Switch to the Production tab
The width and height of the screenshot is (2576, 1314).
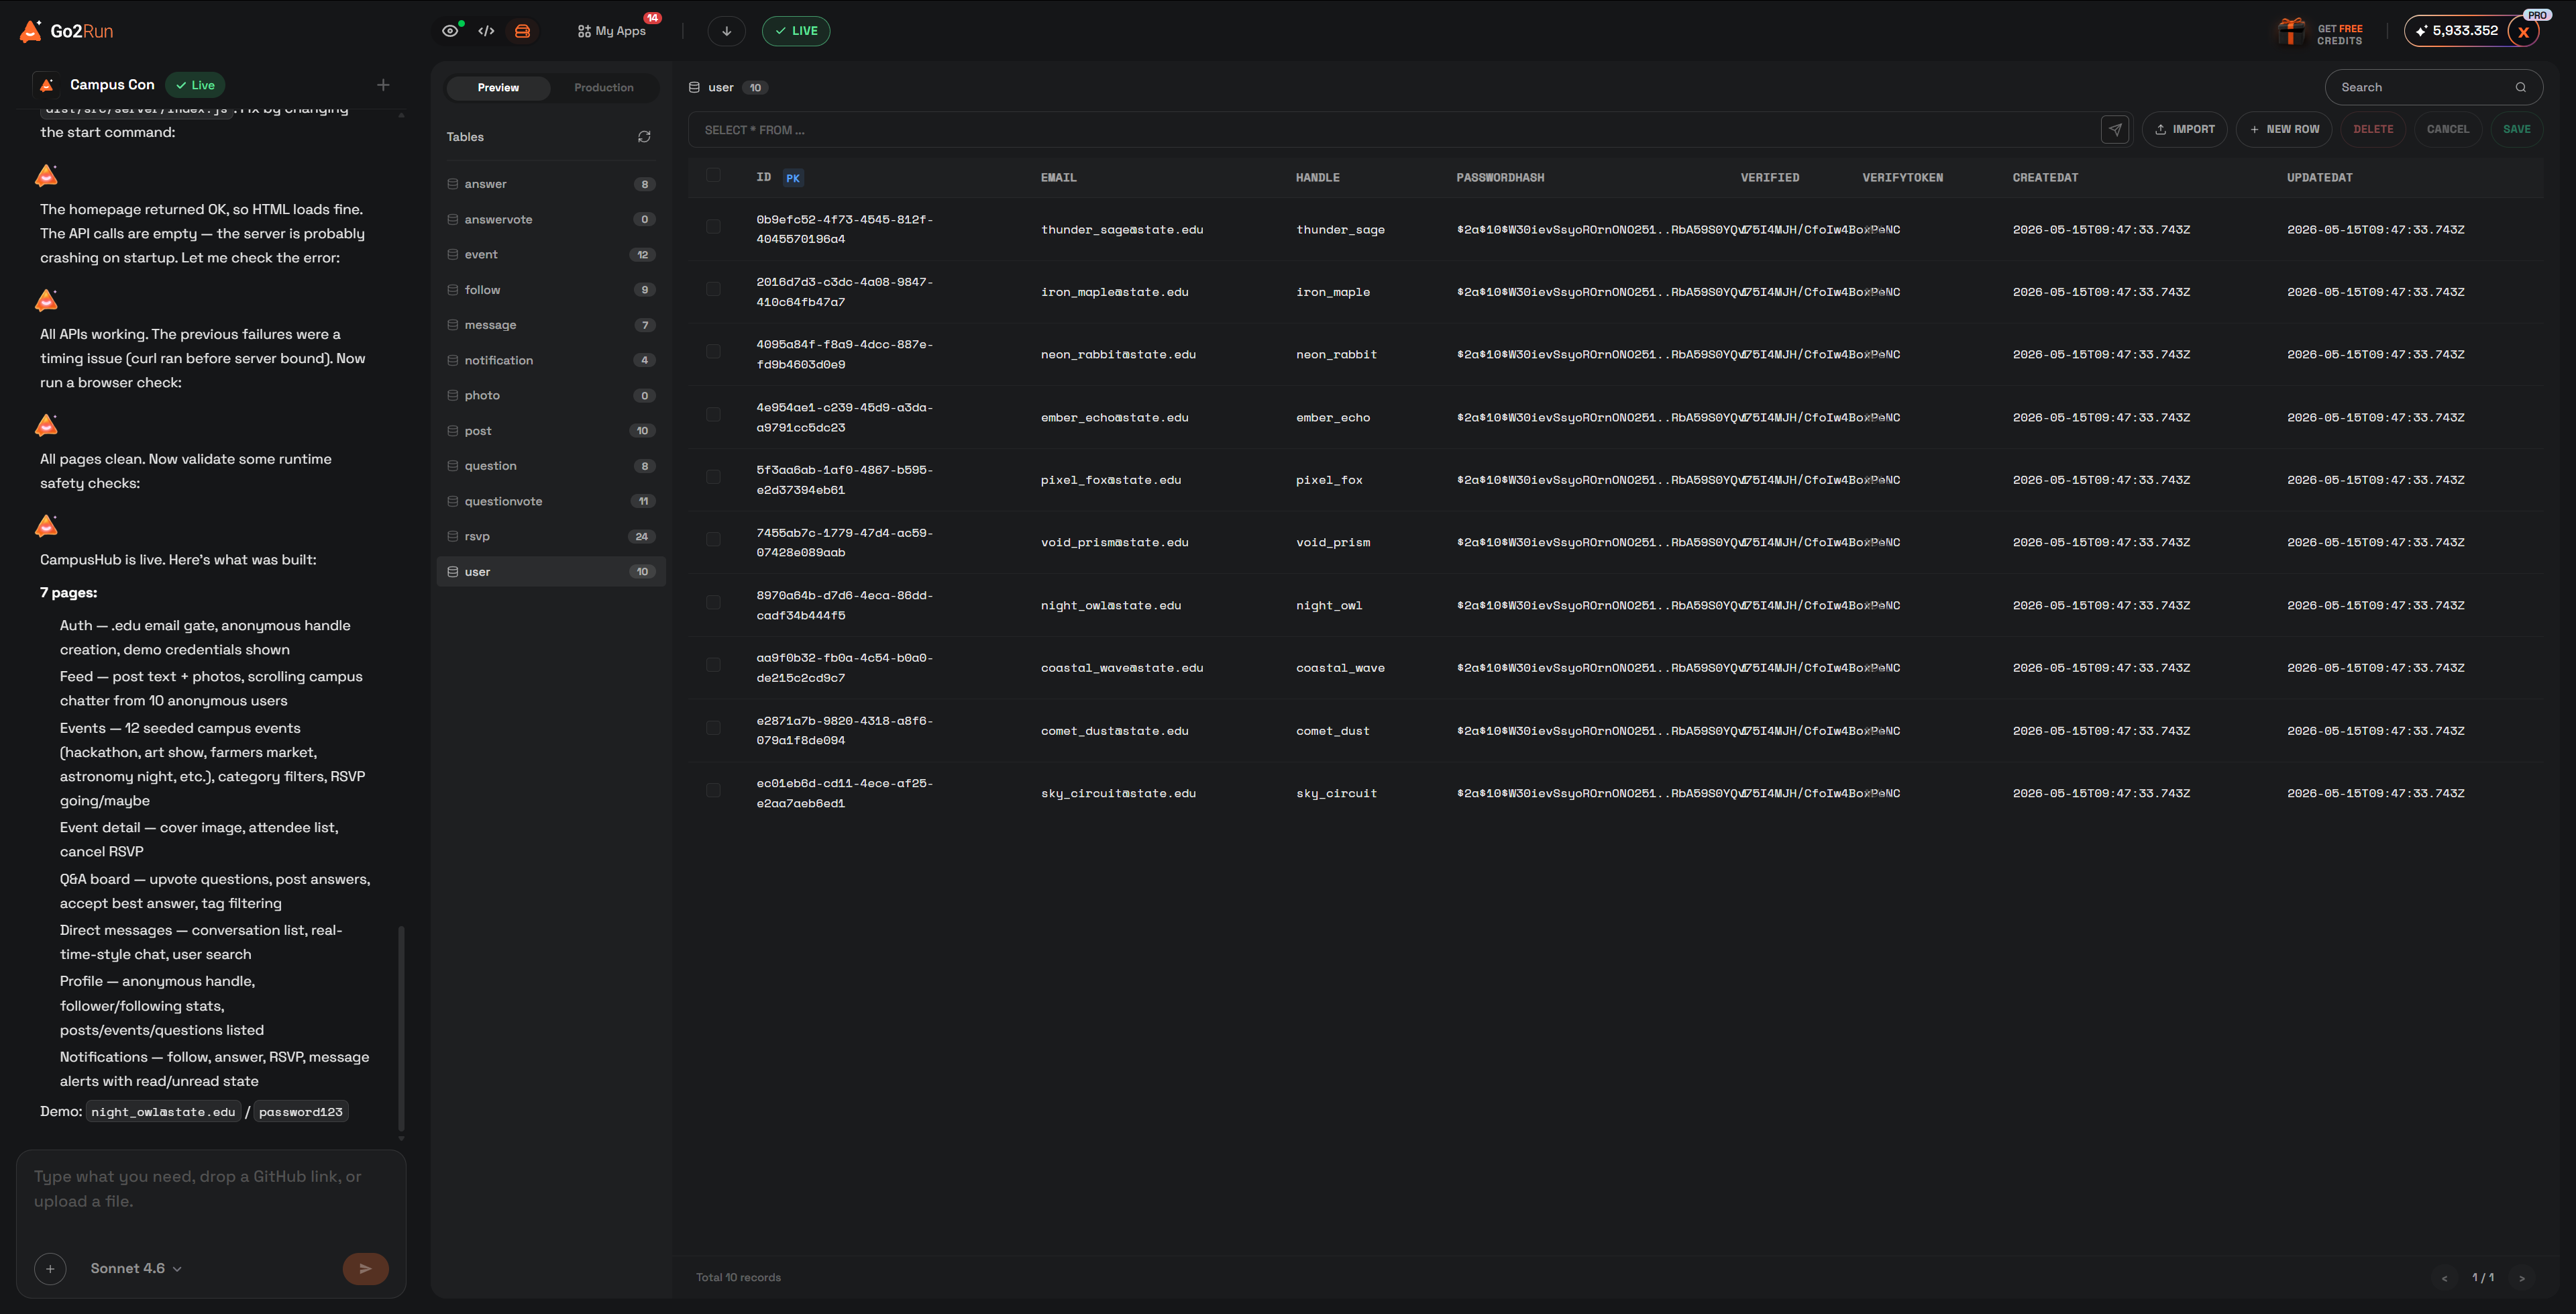pyautogui.click(x=603, y=88)
